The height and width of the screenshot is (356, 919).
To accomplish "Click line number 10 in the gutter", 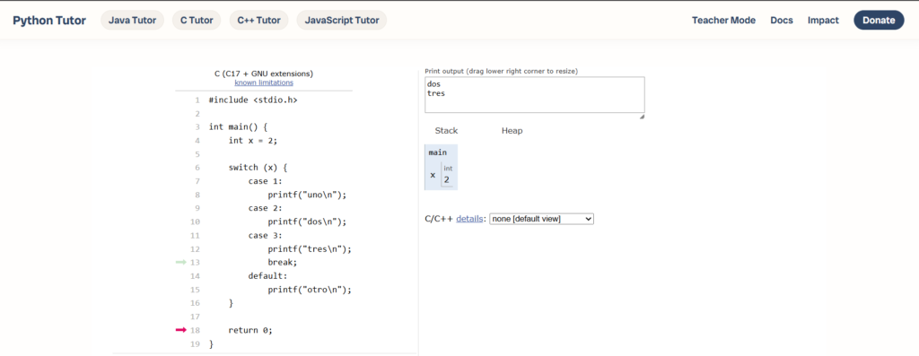I will [x=195, y=221].
